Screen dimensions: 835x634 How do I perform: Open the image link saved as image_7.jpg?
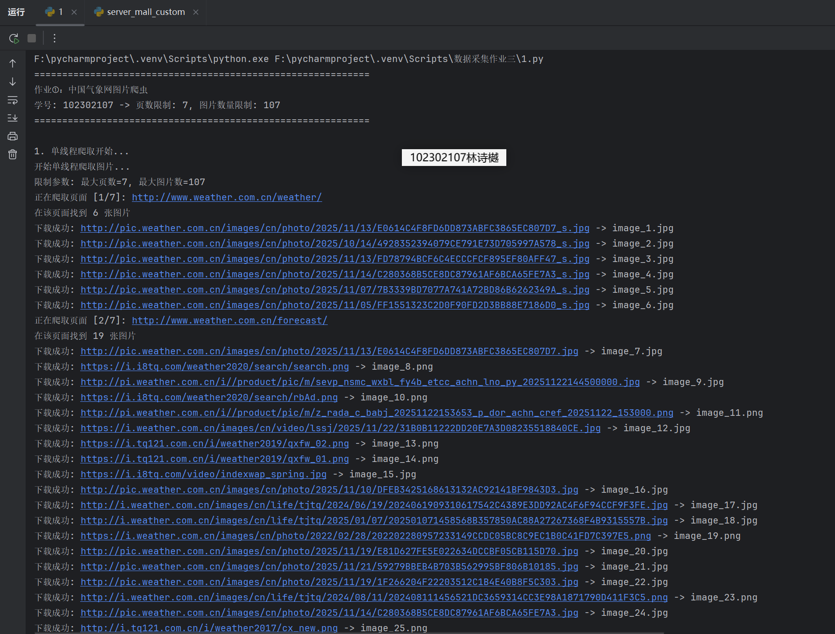[329, 351]
